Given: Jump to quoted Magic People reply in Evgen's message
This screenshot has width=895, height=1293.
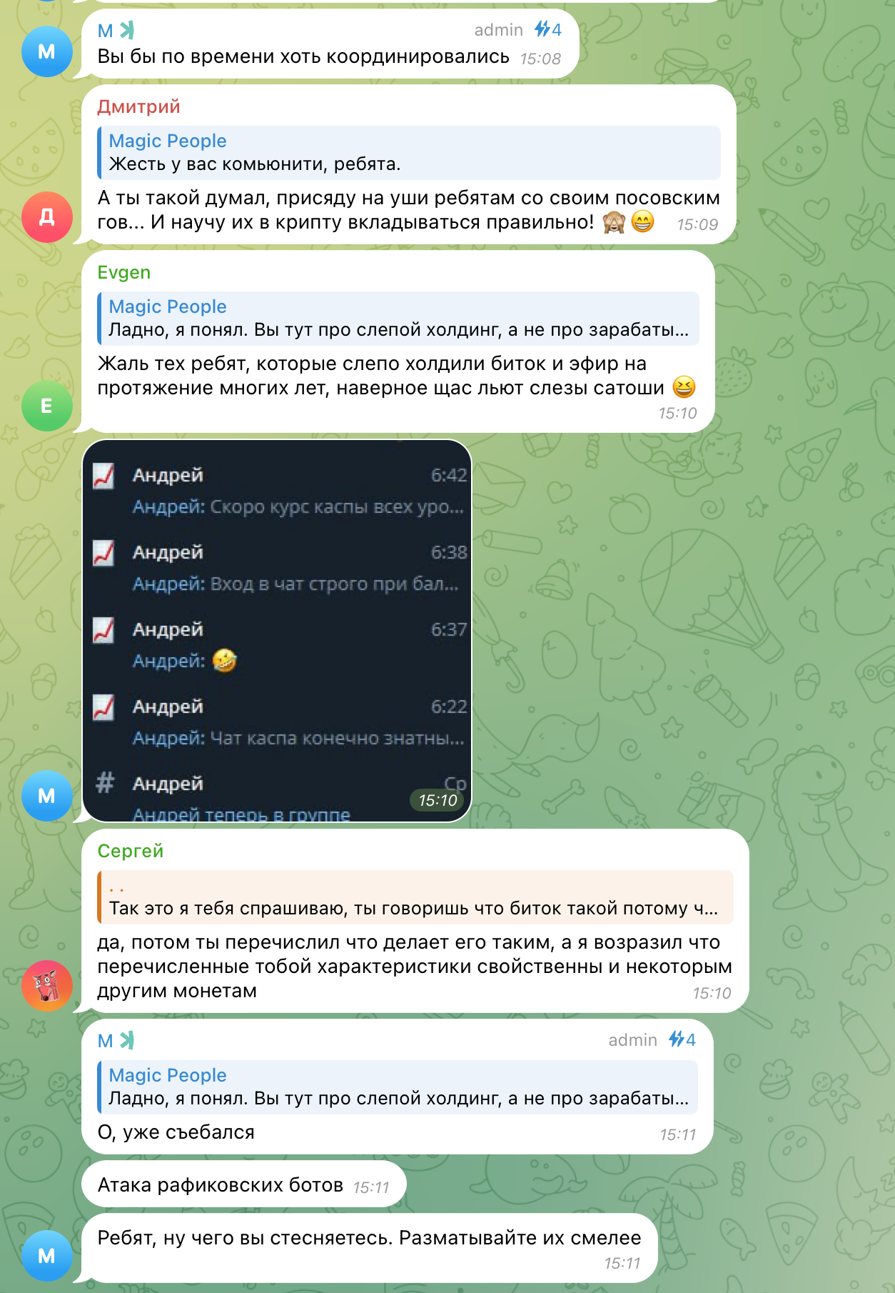Looking at the screenshot, I should pos(398,319).
